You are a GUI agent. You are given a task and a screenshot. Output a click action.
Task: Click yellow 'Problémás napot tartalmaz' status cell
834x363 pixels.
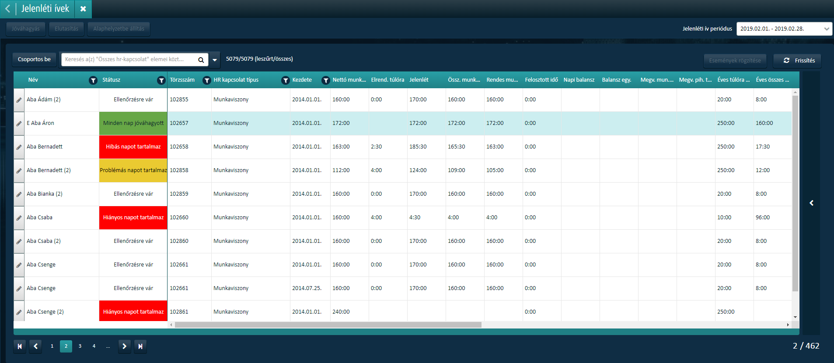coord(133,171)
